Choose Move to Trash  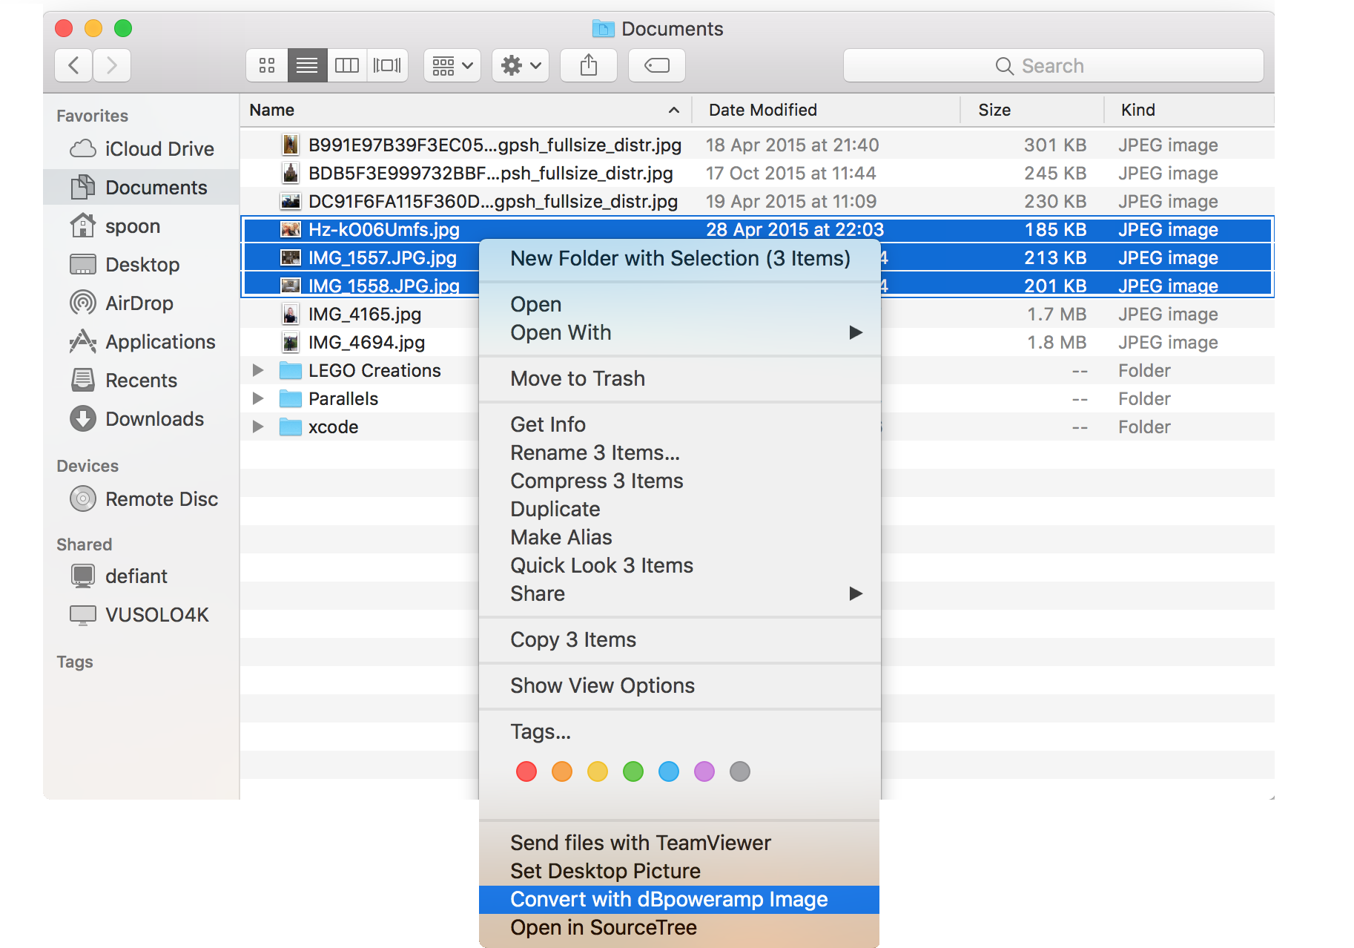point(577,379)
